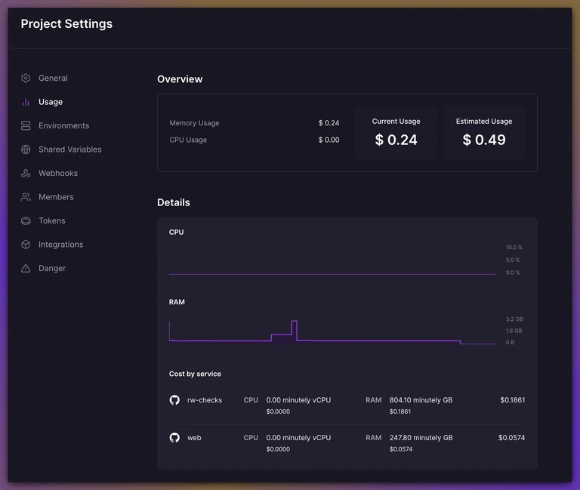Click the GitHub icon beside rw-checks
Image resolution: width=580 pixels, height=490 pixels.
[x=174, y=399]
